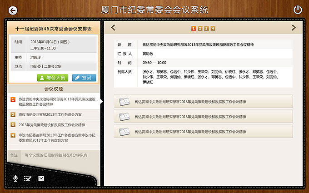This screenshot has height=193, width=309.
Task: Go to previous agenda with left chevron
Action: pyautogui.click(x=113, y=28)
